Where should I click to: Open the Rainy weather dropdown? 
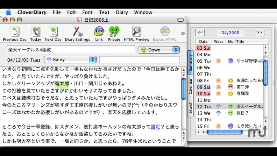tap(70, 60)
